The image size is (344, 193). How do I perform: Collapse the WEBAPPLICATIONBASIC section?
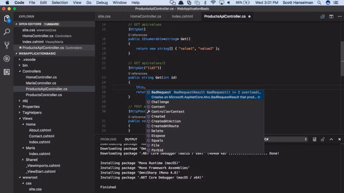point(16,54)
